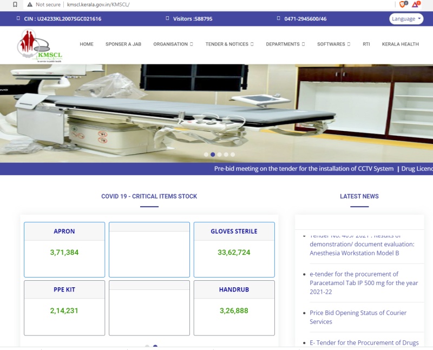Expand the Departments menu

[285, 44]
